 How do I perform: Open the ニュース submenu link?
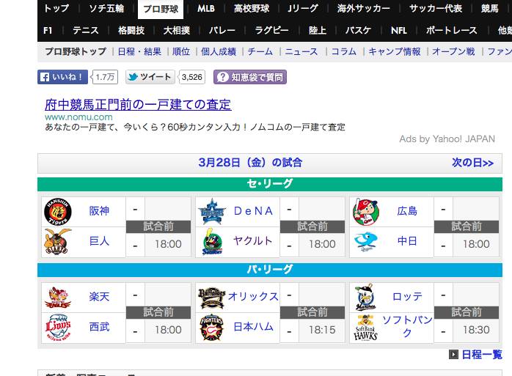[301, 51]
